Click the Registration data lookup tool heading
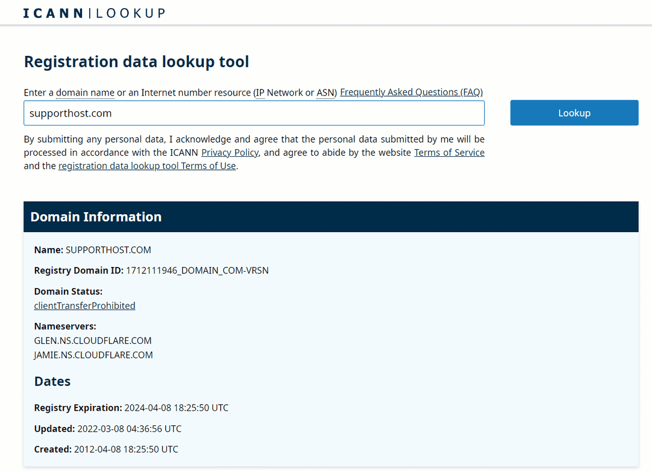The image size is (652, 472). [x=136, y=62]
